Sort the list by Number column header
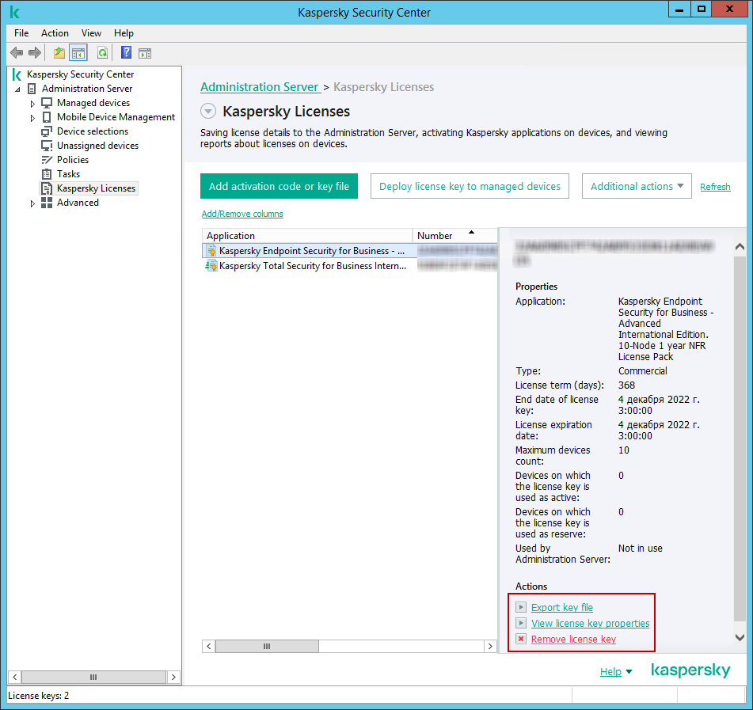Screen dimensions: 753x710 pyautogui.click(x=443, y=236)
